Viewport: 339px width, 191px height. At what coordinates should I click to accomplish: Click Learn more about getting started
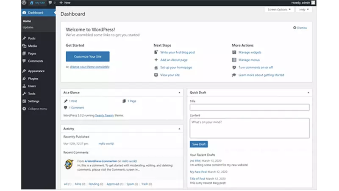click(x=261, y=75)
